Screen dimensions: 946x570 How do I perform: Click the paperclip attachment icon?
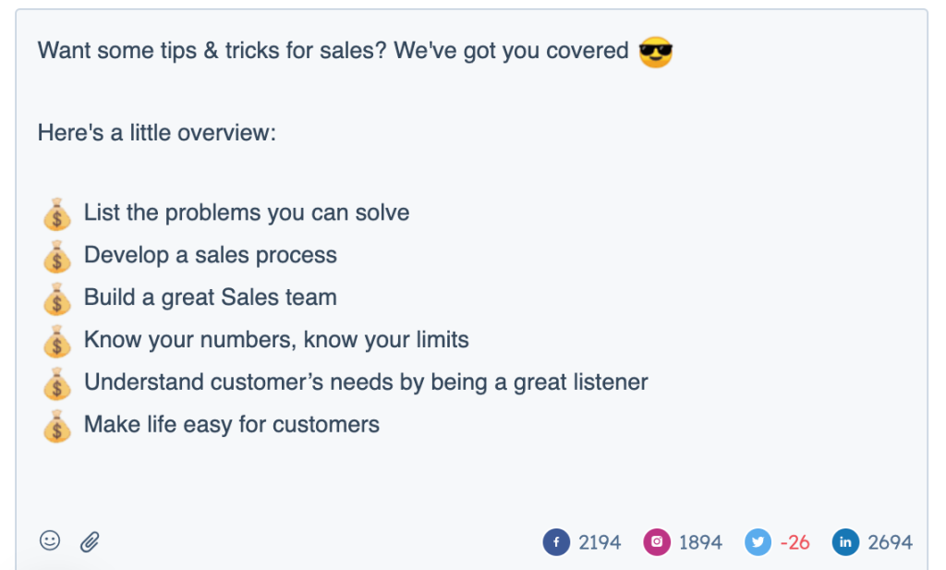[90, 541]
